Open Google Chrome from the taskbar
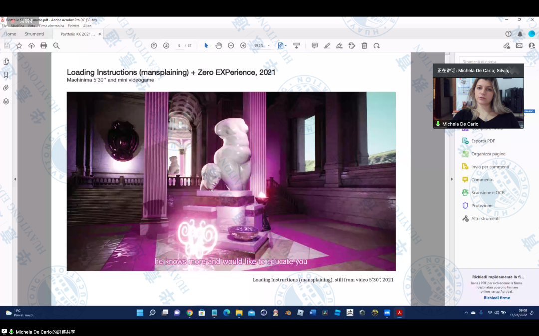The width and height of the screenshot is (539, 336). coord(190,312)
